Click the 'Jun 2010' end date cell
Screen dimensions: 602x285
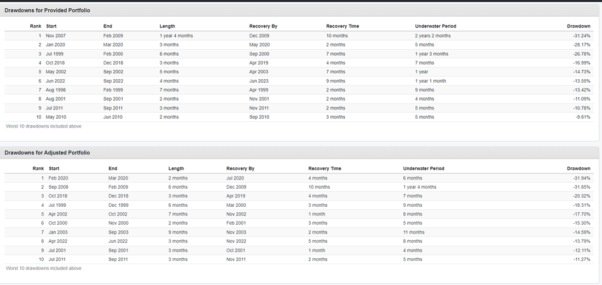click(x=113, y=117)
